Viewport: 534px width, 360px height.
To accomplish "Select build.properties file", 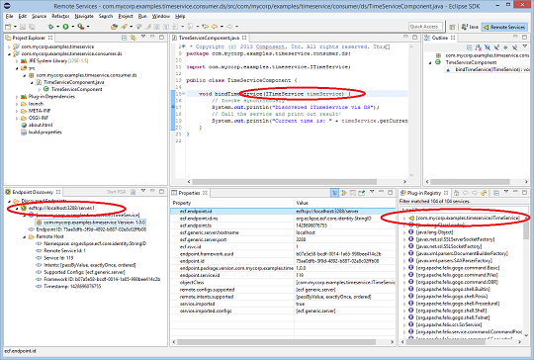I will coord(44,133).
